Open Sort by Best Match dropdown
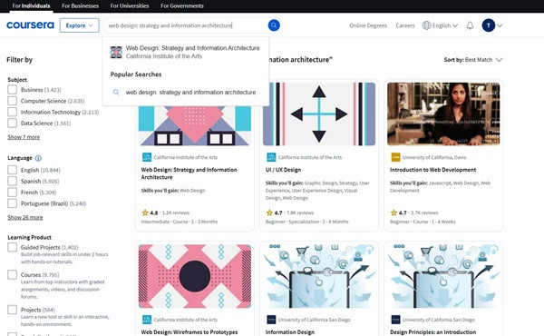Image resolution: width=544 pixels, height=336 pixels. 473,60
